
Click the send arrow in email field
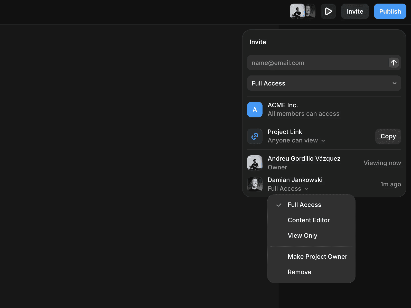[394, 63]
